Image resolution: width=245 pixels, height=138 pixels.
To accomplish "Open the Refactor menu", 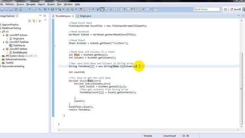I will tap(10, 4).
